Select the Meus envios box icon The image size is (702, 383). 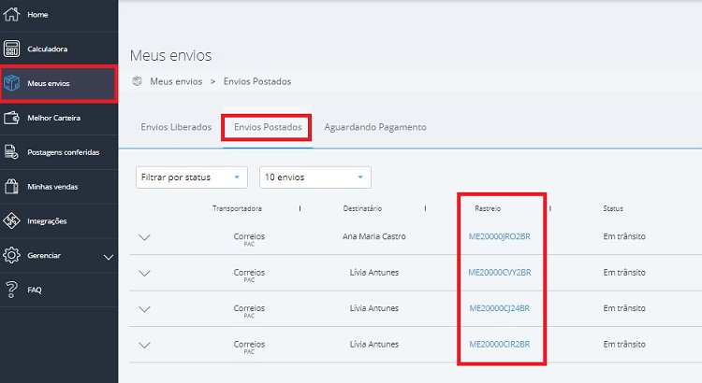[11, 83]
